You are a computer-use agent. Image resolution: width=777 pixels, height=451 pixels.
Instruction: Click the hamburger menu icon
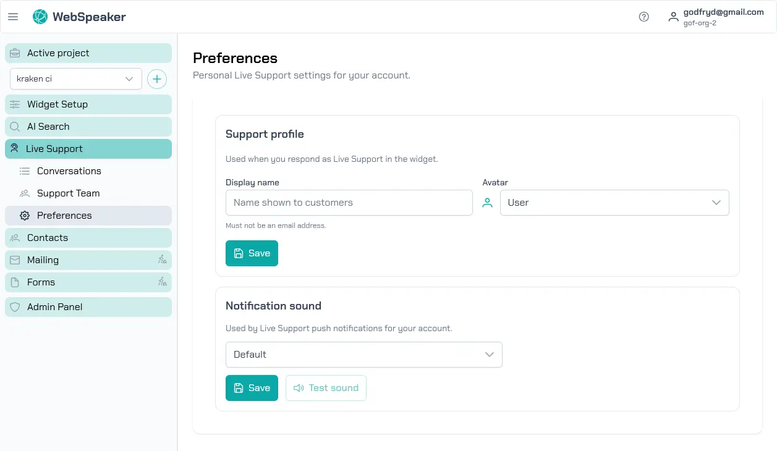point(13,17)
